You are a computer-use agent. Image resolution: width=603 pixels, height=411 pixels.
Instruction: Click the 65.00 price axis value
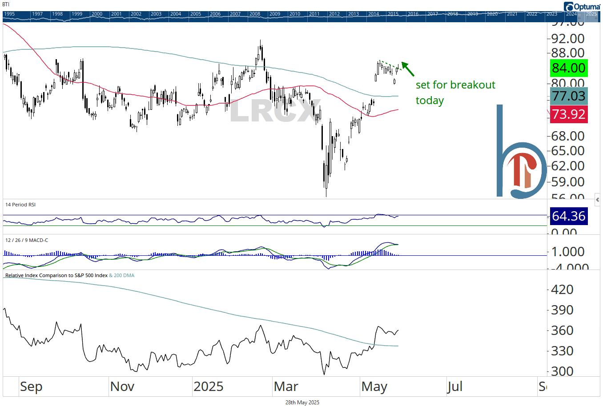[568, 151]
